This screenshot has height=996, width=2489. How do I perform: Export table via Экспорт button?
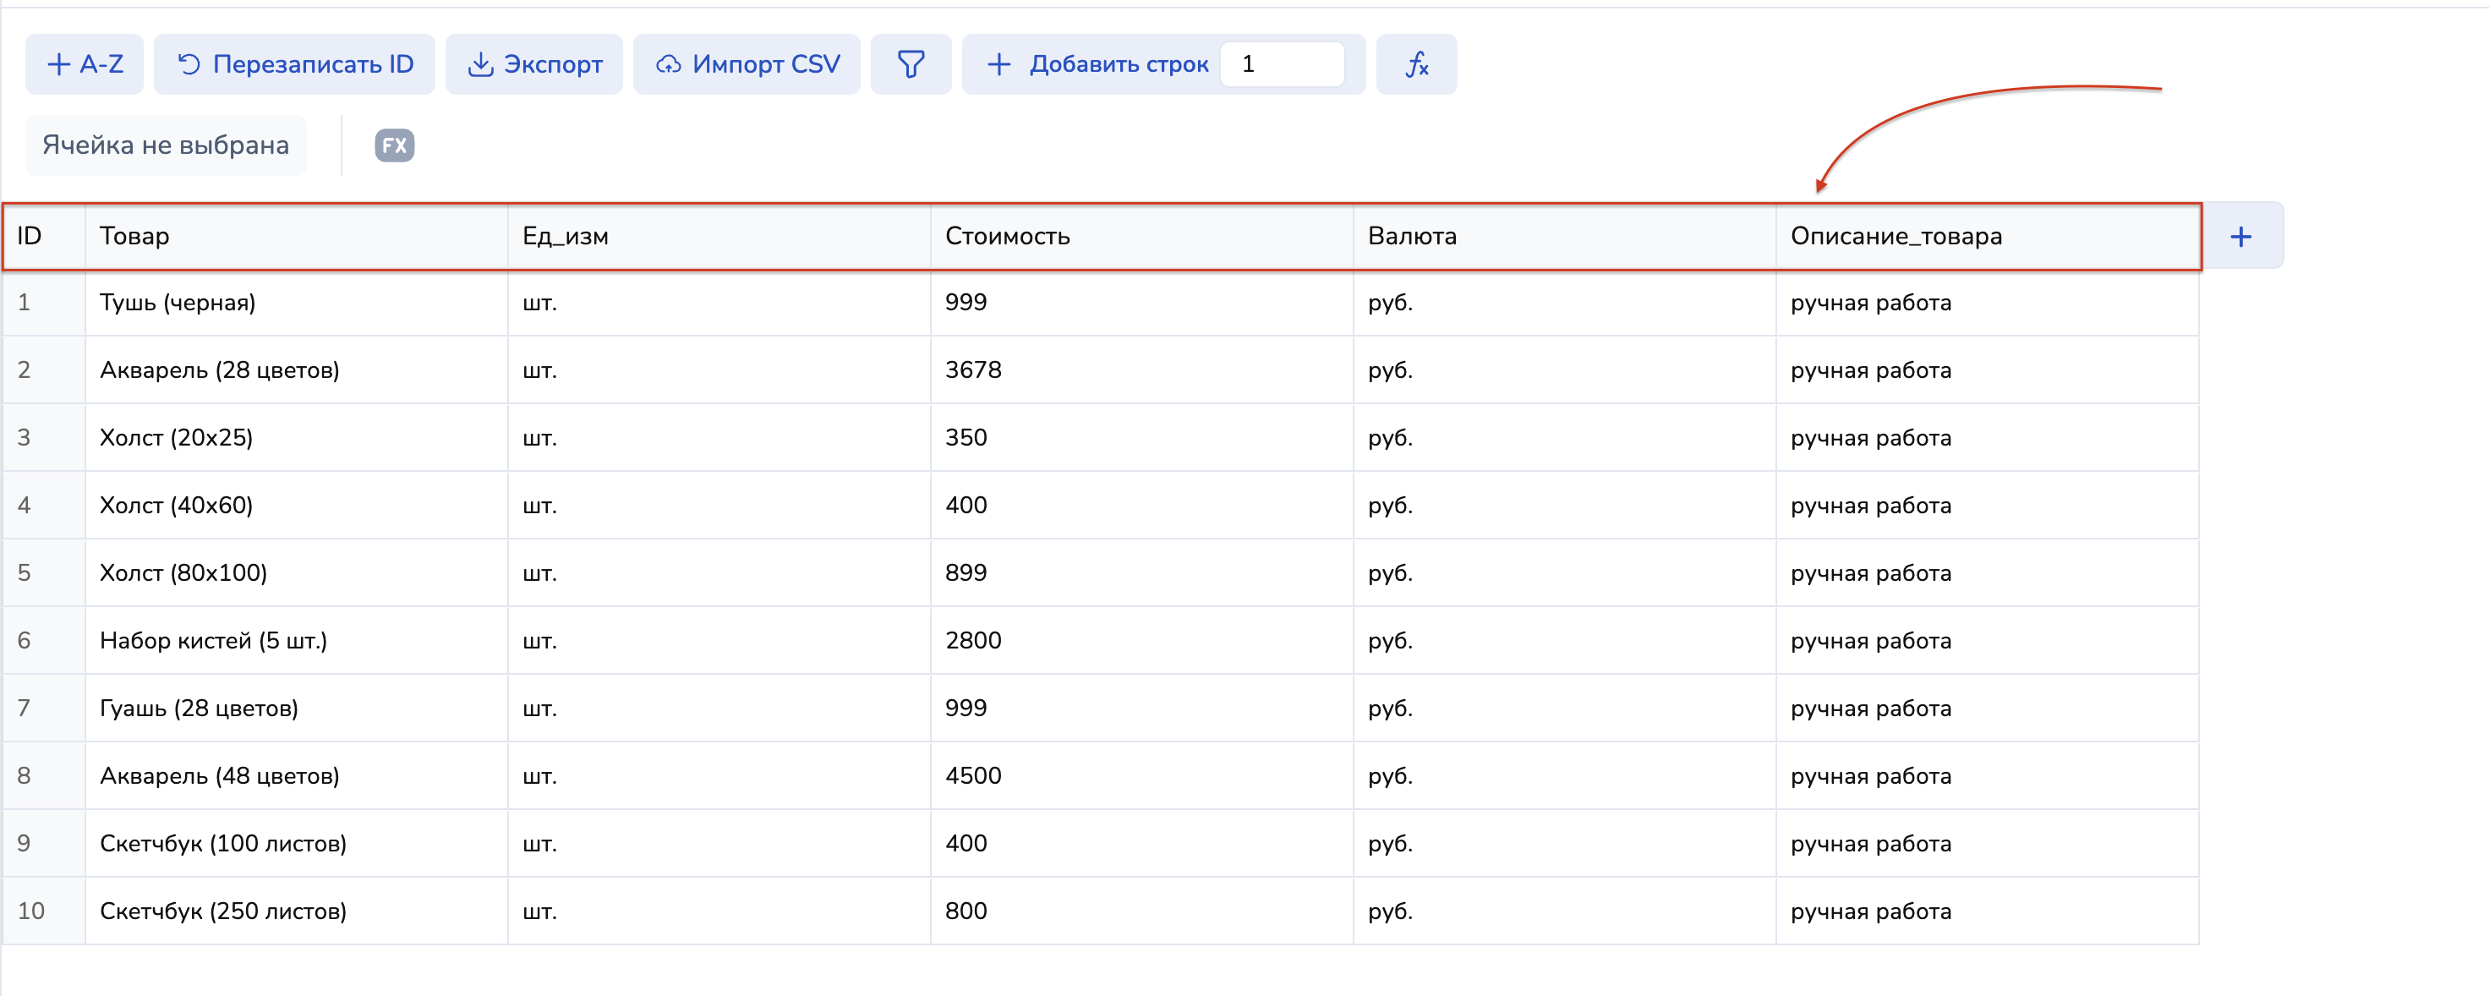coord(534,63)
